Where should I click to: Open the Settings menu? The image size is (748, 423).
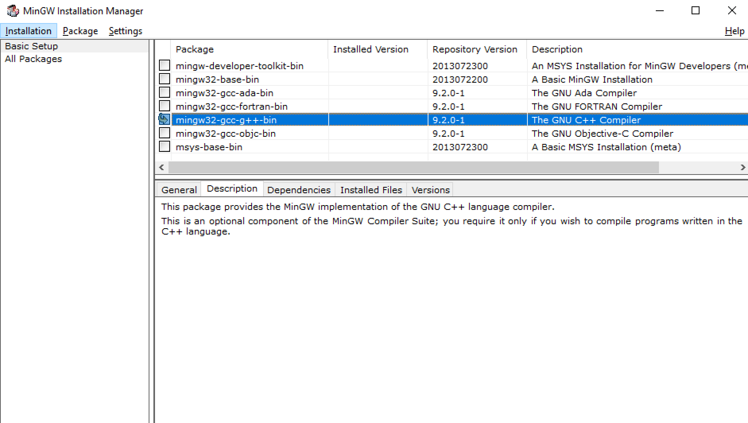coord(126,31)
